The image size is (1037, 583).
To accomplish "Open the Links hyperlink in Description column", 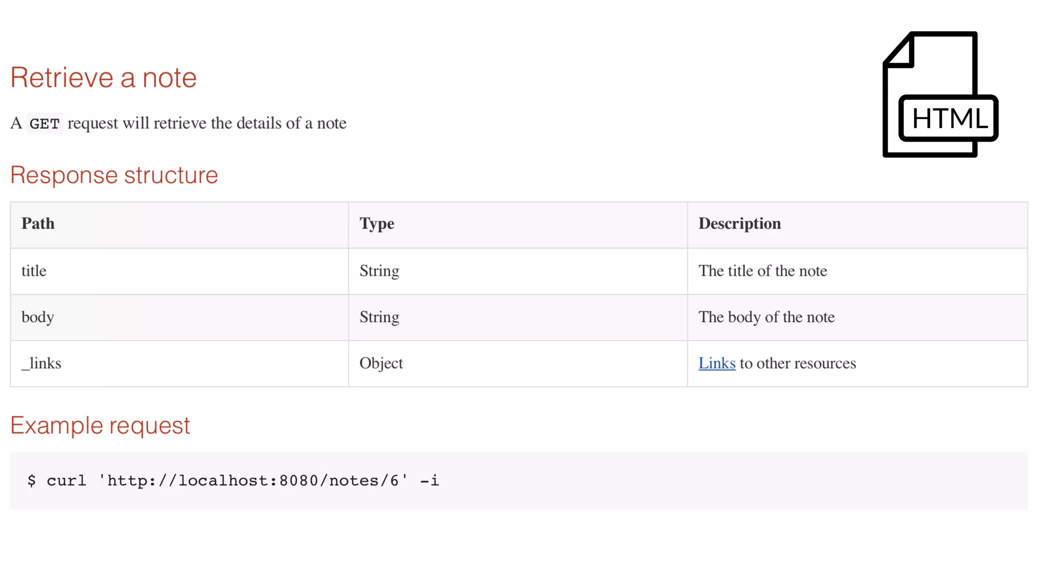I will point(716,363).
